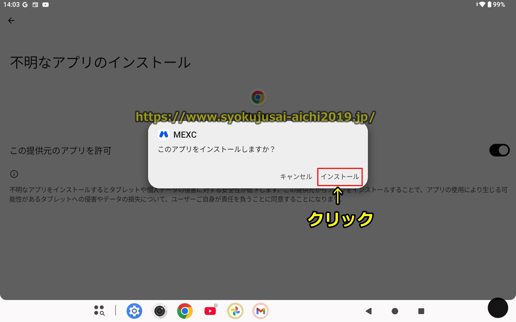Tap the MEXC app icon in the dialog
516x322 pixels.
click(x=164, y=134)
